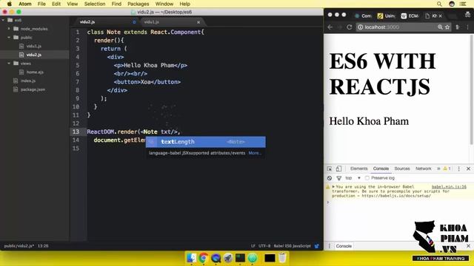Image resolution: width=474 pixels, height=266 pixels.
Task: Toggle the device toolbar icon in DevTools
Action: 338,168
